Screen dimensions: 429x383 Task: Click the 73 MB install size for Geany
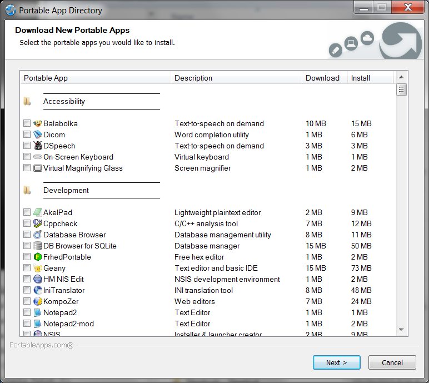coord(361,268)
